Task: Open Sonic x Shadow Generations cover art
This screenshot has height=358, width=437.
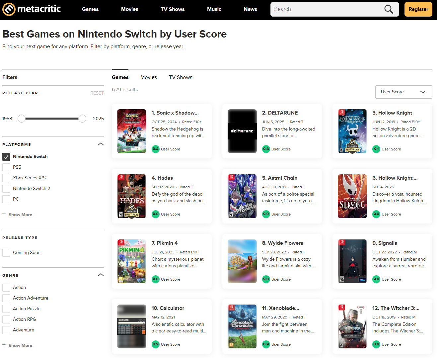Action: coord(132,131)
